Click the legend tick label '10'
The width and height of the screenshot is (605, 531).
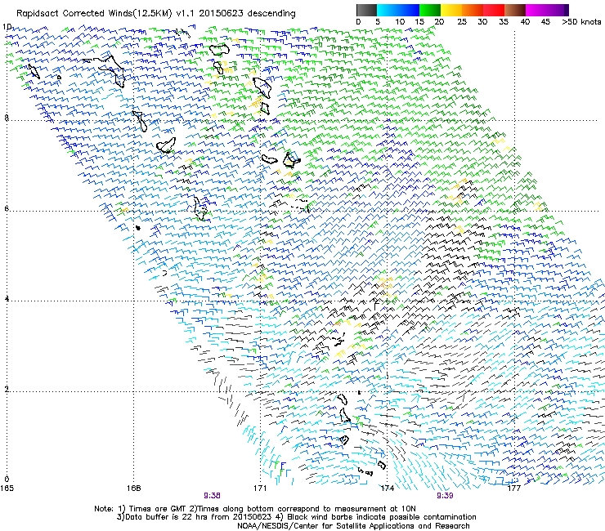pos(400,21)
